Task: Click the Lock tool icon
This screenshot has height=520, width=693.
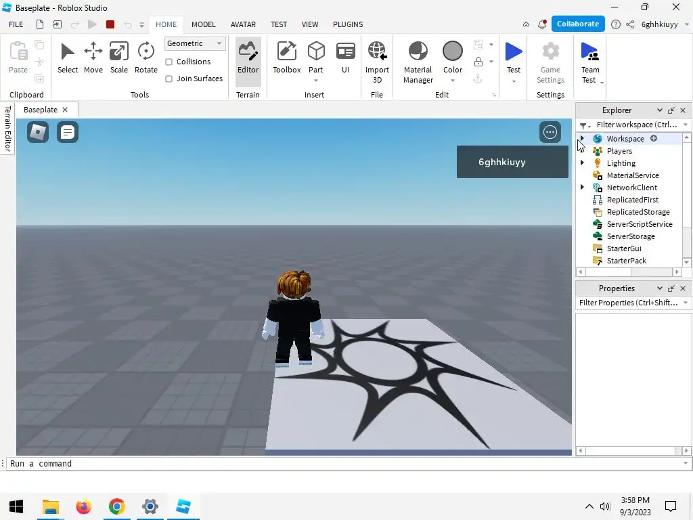Action: coord(478,62)
